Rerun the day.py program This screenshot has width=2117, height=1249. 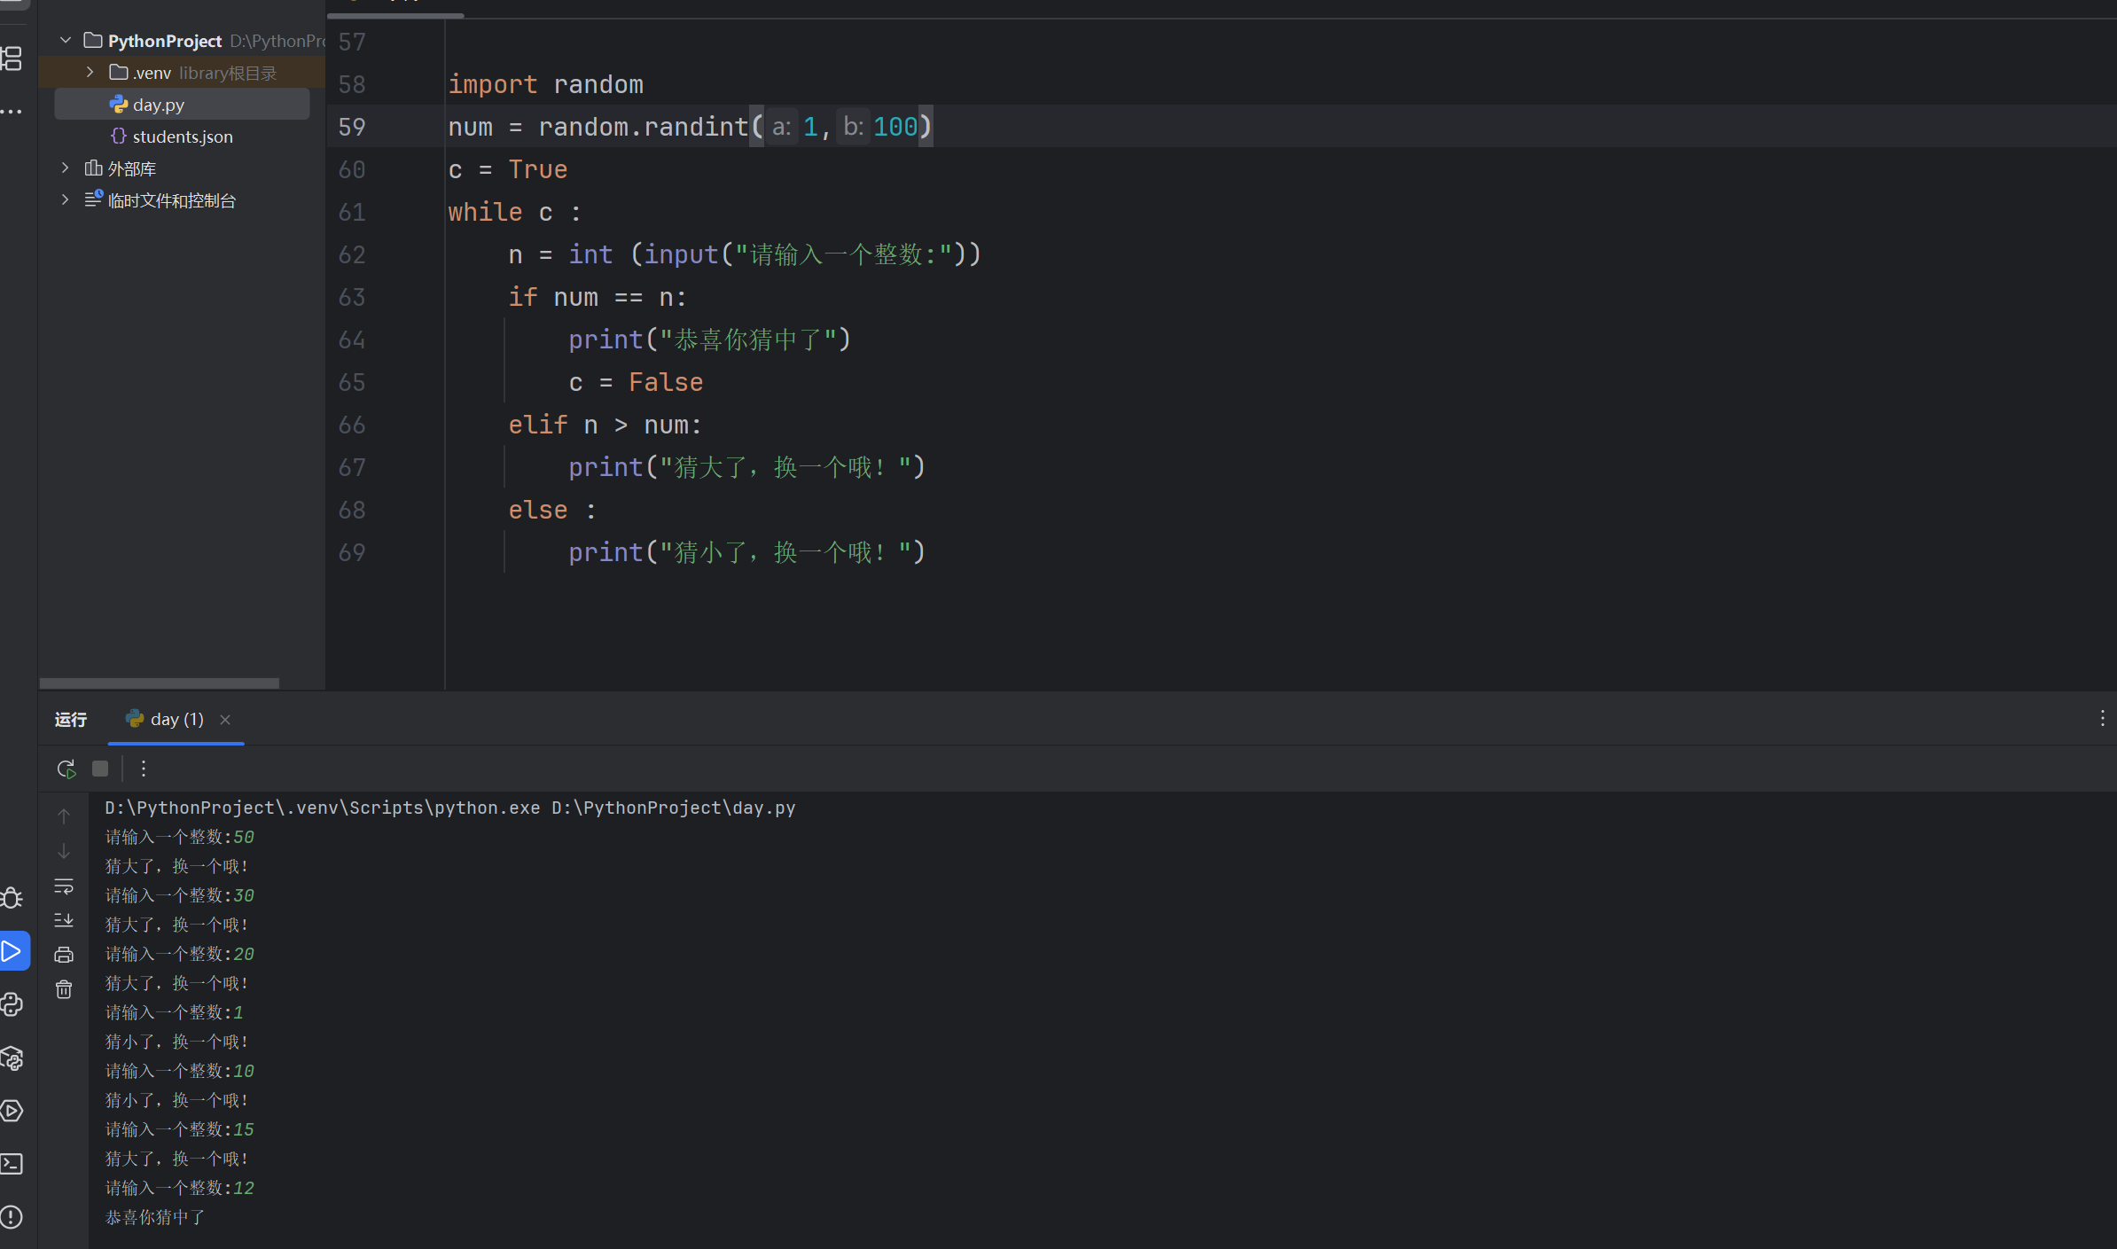[65, 769]
